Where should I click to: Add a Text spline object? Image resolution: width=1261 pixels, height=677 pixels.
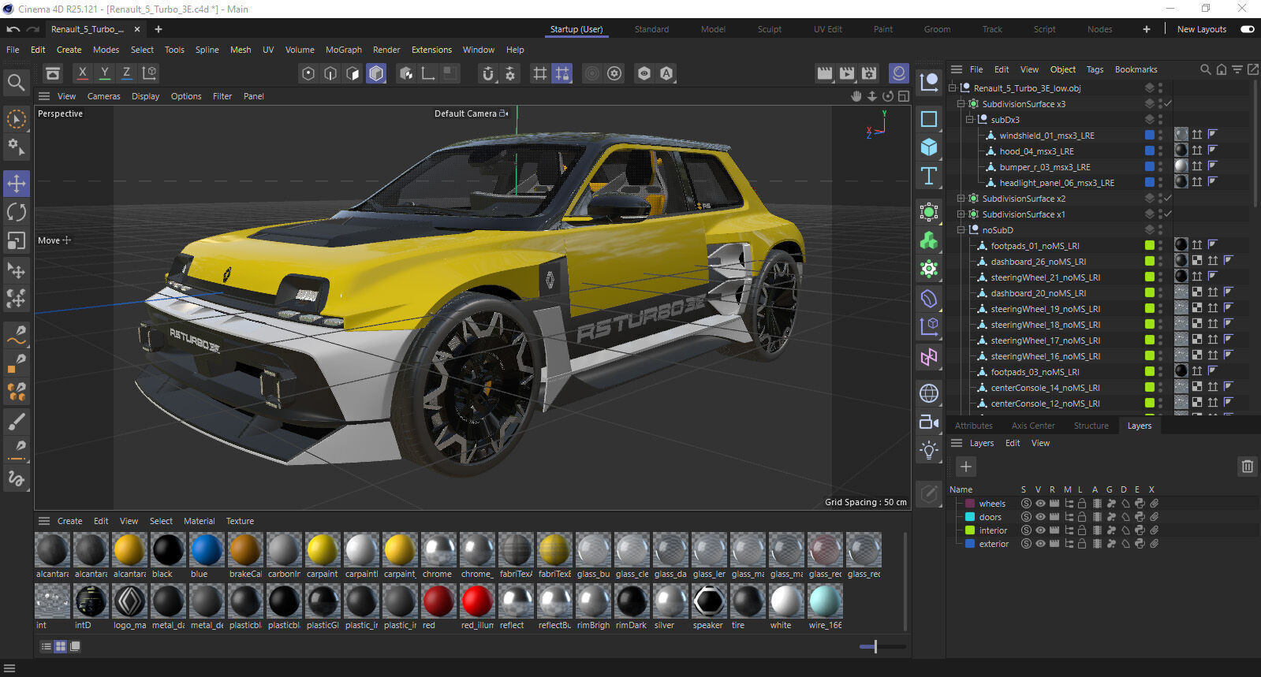pos(929,176)
